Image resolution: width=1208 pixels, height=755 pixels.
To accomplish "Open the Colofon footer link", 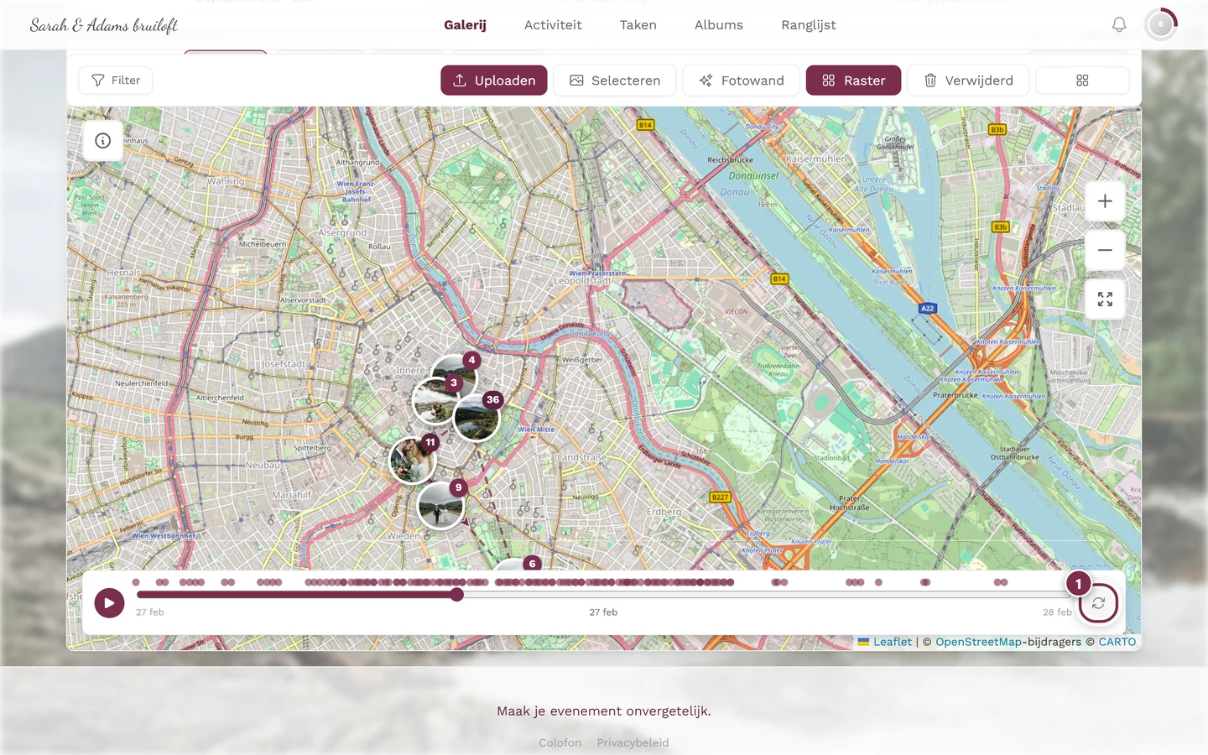I will 560,742.
